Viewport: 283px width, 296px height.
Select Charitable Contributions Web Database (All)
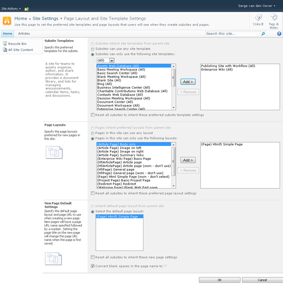coord(134,91)
